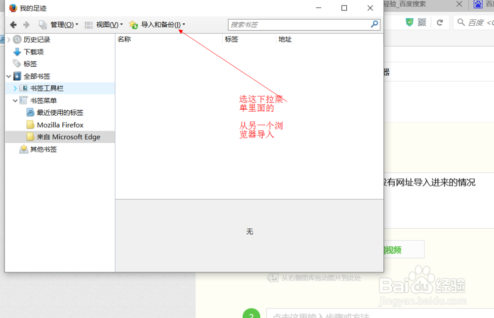Click the folder icon of 来自 Microsoft Edge

point(31,136)
